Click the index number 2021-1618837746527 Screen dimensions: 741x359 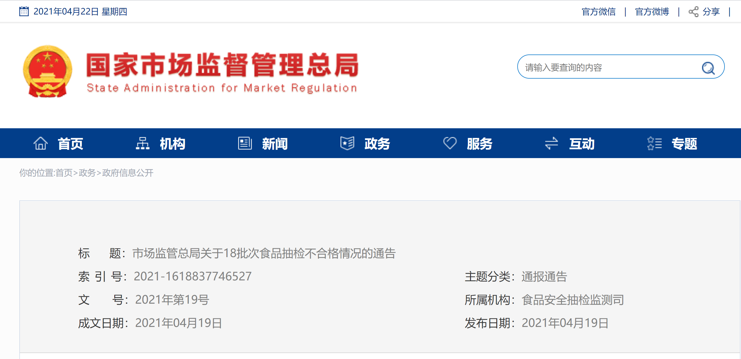point(193,276)
